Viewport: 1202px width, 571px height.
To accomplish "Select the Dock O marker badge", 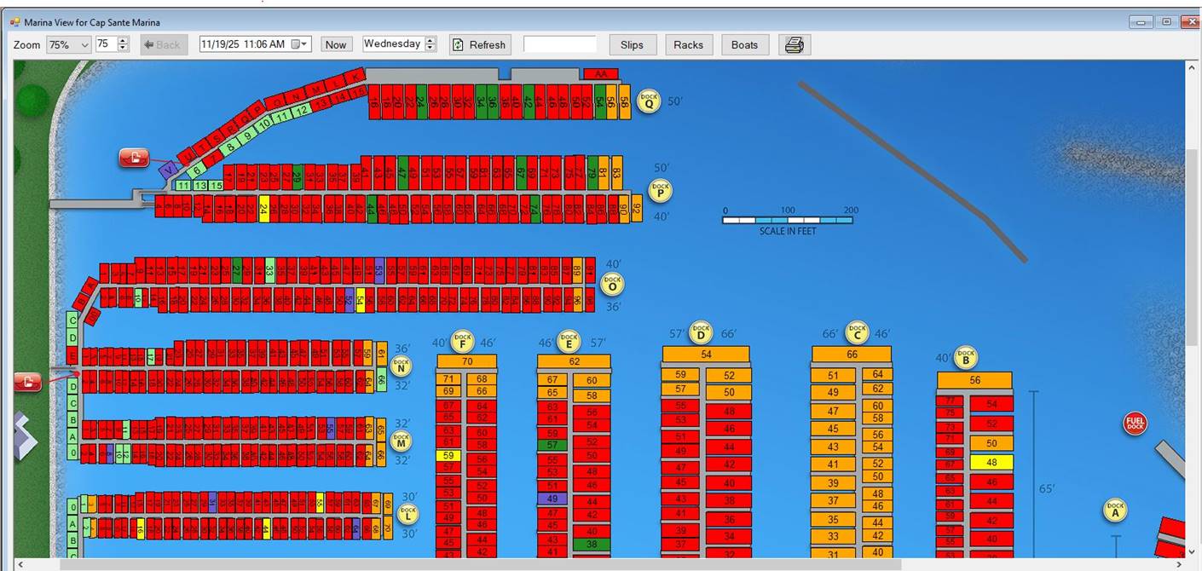I will (x=612, y=284).
